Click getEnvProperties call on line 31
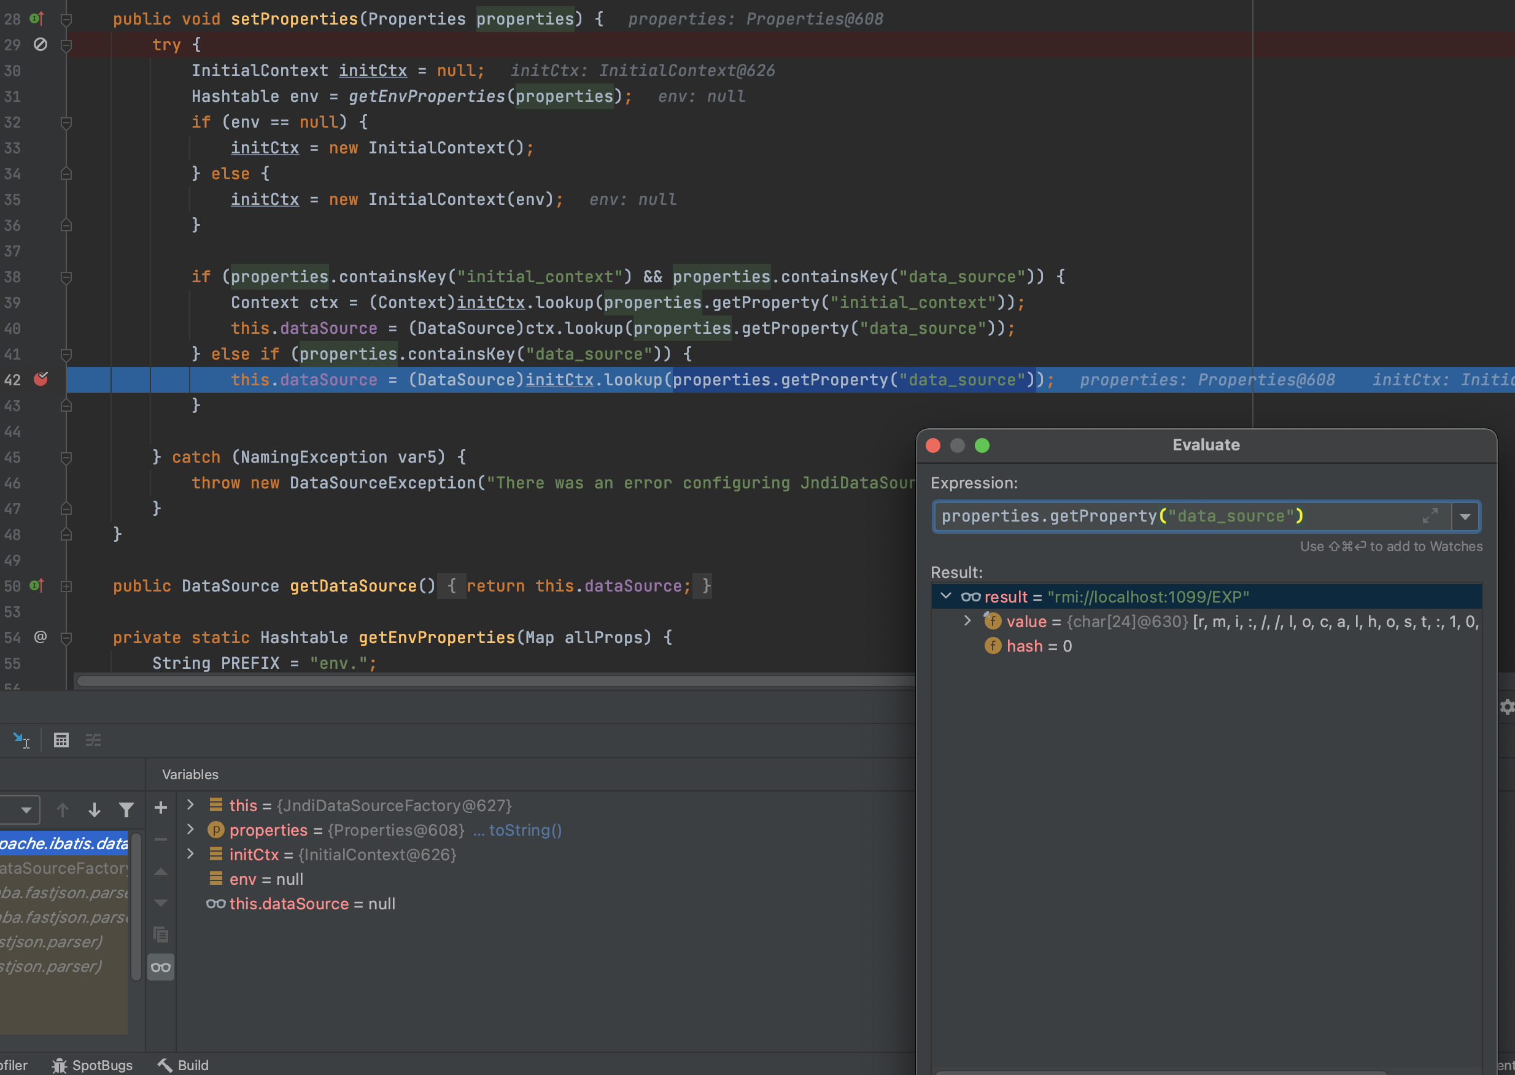Viewport: 1515px width, 1075px height. coord(427,97)
